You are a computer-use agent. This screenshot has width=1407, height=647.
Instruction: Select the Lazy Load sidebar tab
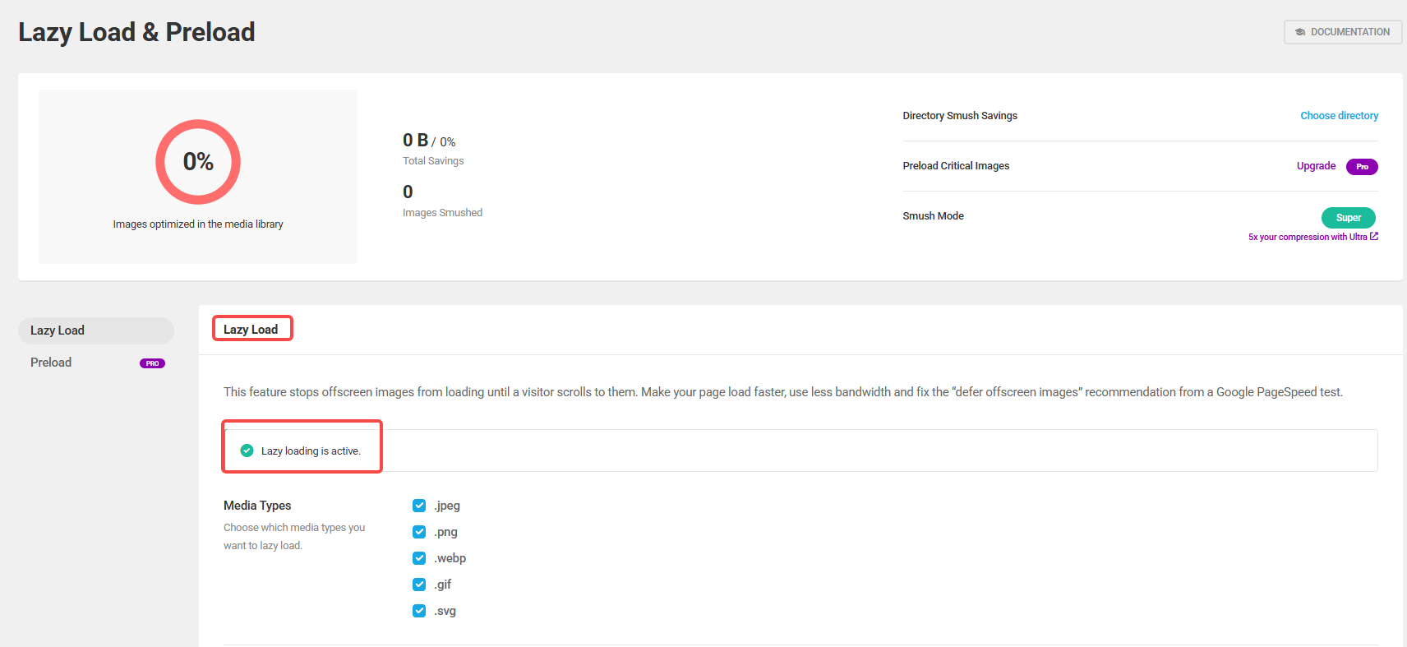(x=58, y=330)
